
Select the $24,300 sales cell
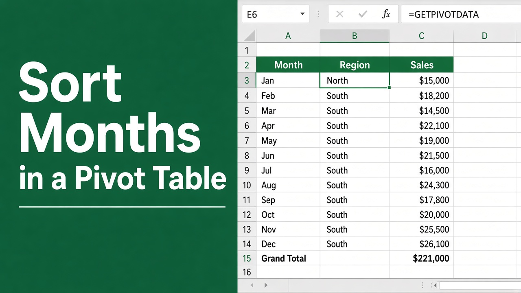coord(421,185)
